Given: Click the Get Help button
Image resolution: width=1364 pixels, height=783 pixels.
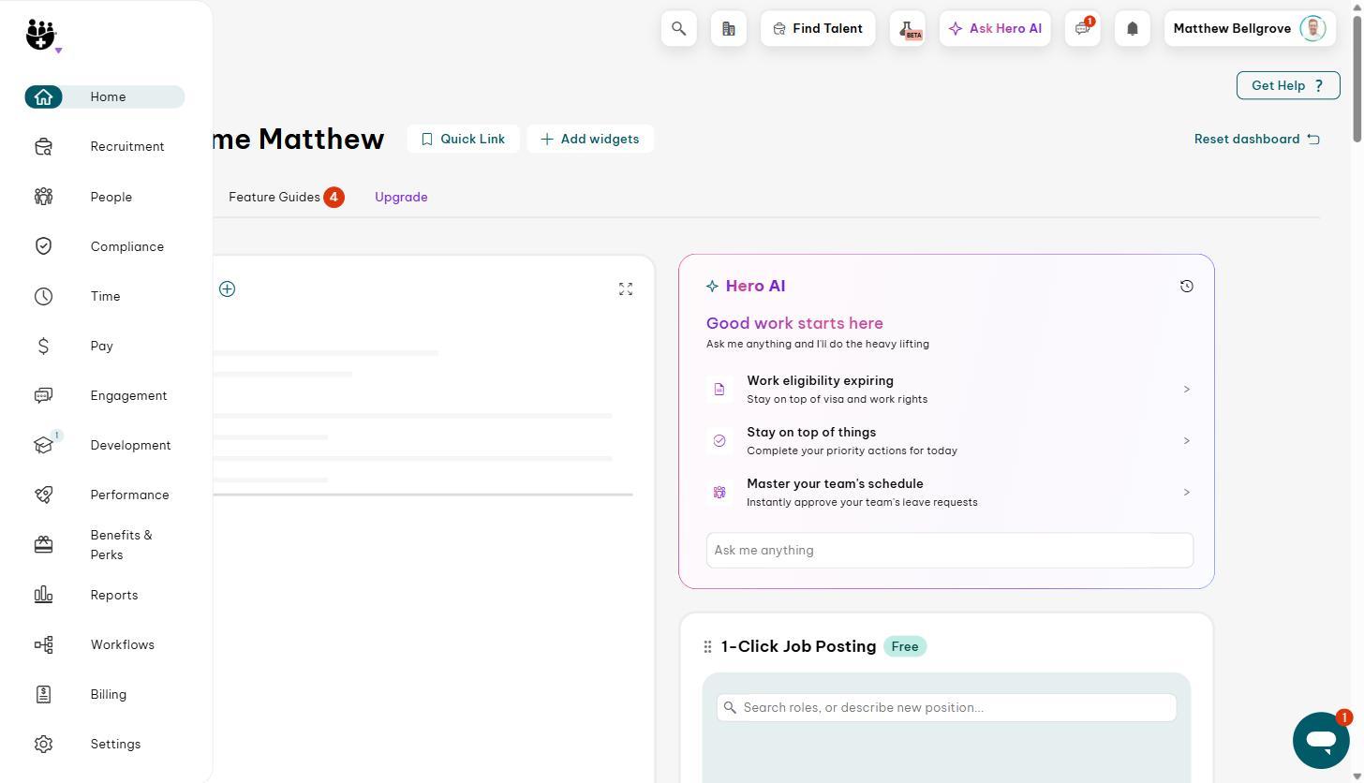Looking at the screenshot, I should coord(1288,85).
